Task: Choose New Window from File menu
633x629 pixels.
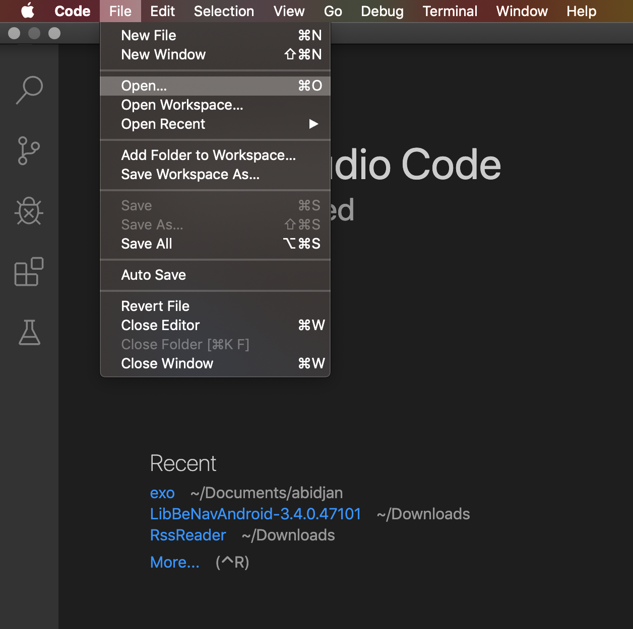Action: tap(215, 54)
